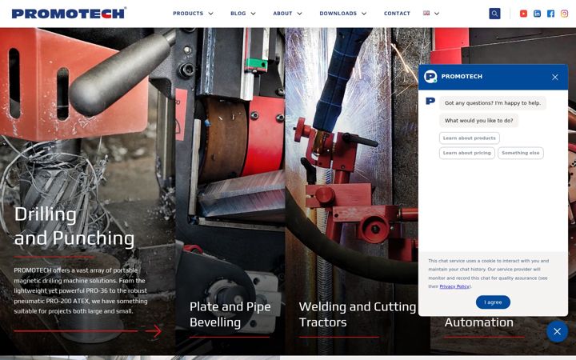Open Plate and Pipe Bevelling section
The height and width of the screenshot is (360, 576).
pyautogui.click(x=230, y=314)
